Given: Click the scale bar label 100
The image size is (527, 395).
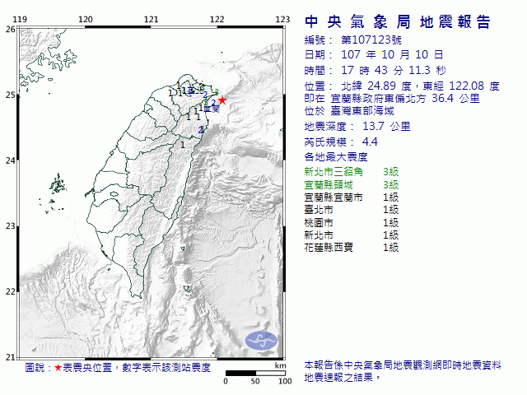Looking at the screenshot, I should click(285, 381).
